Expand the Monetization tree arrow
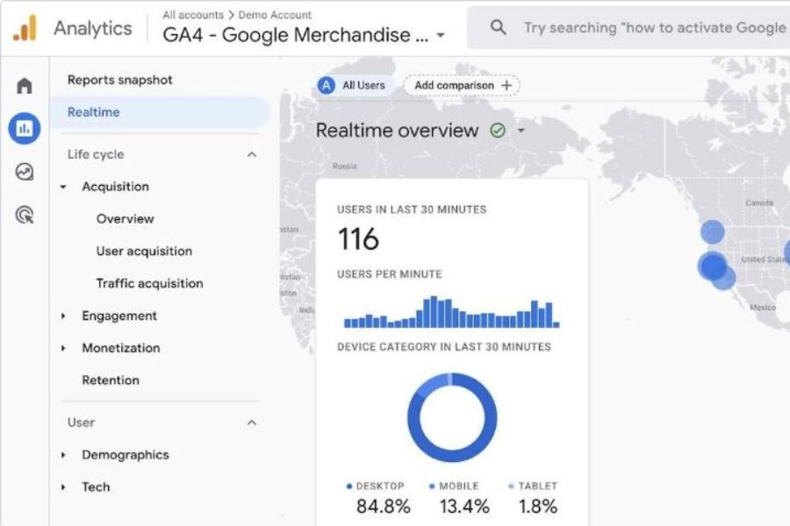 [63, 348]
